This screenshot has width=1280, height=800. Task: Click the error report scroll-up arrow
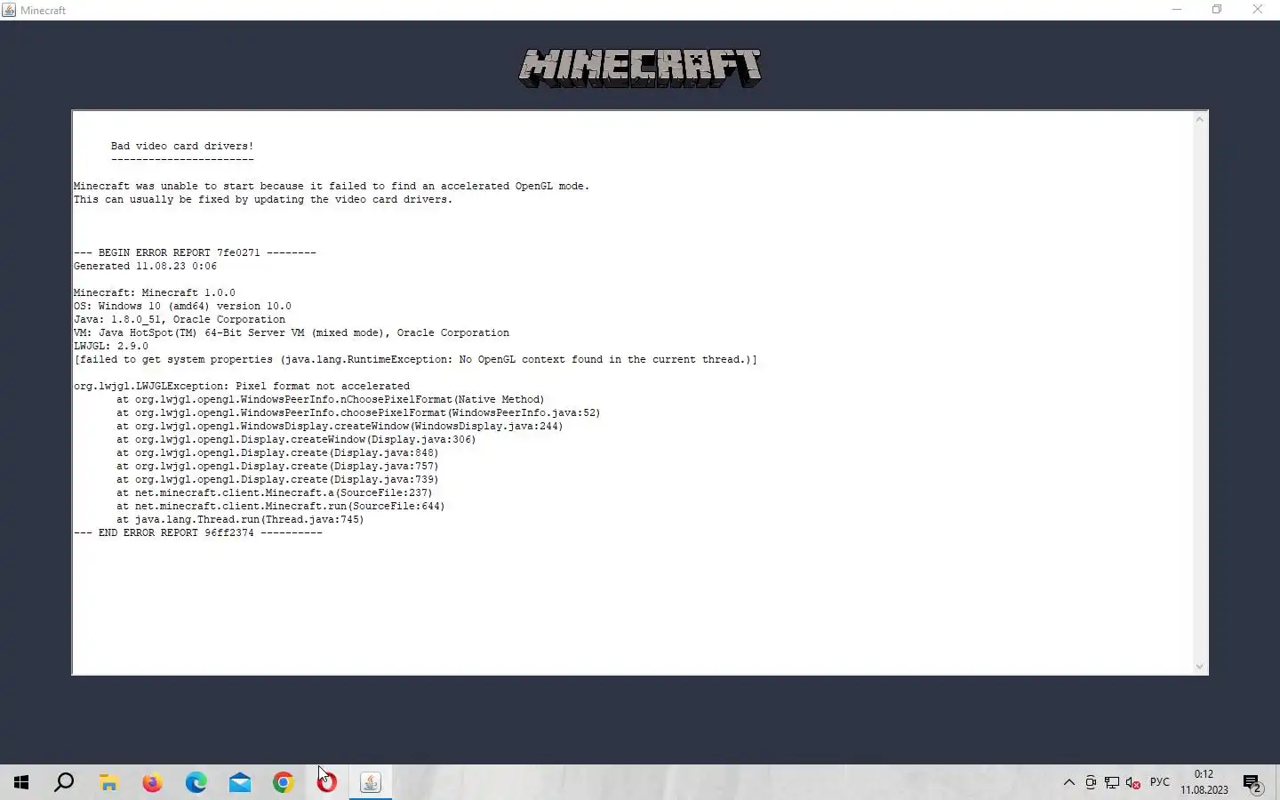point(1200,119)
